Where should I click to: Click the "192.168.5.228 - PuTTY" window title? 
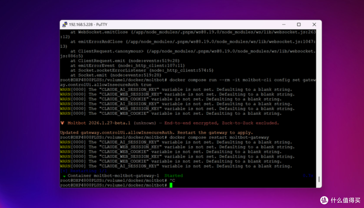(x=88, y=24)
